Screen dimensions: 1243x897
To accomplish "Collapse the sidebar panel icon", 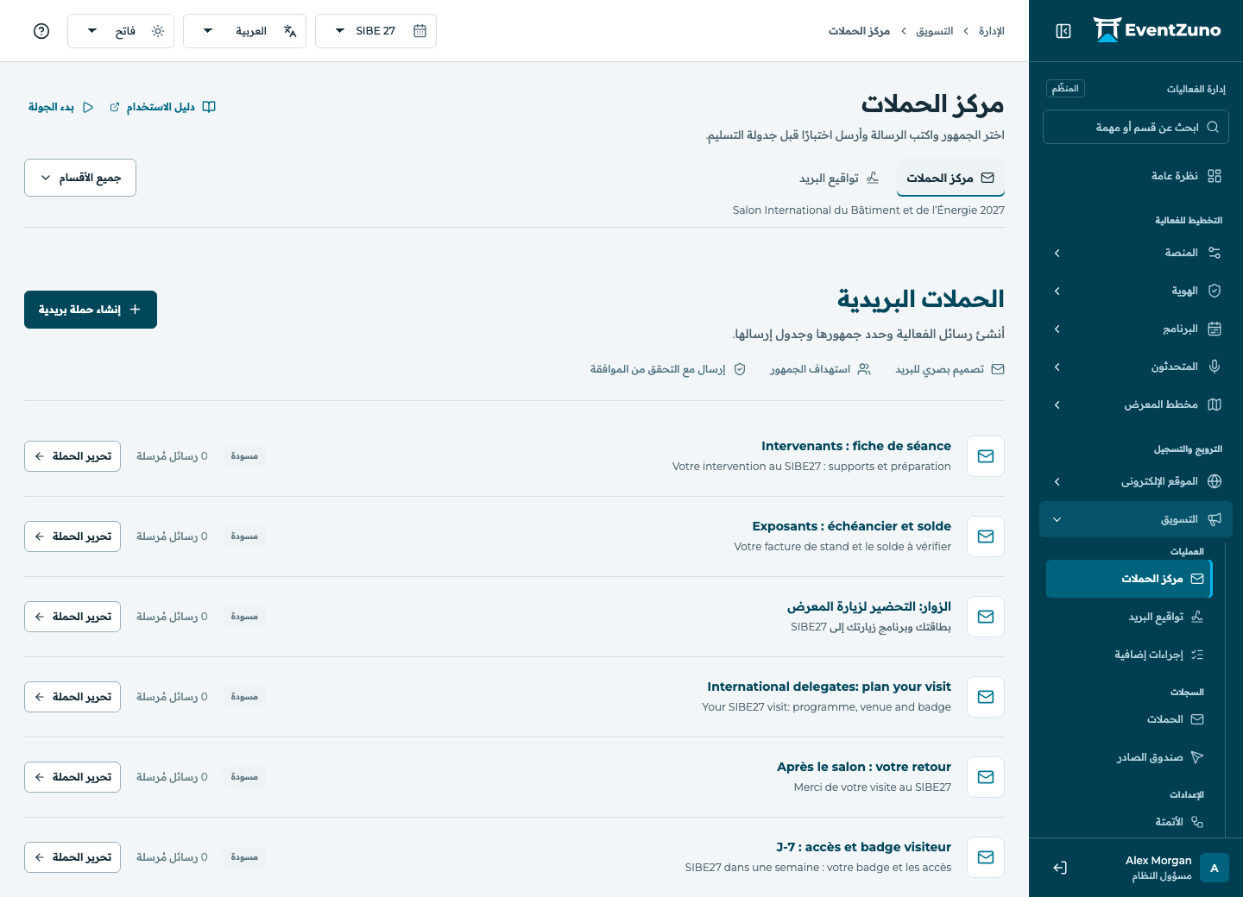I will (1063, 31).
